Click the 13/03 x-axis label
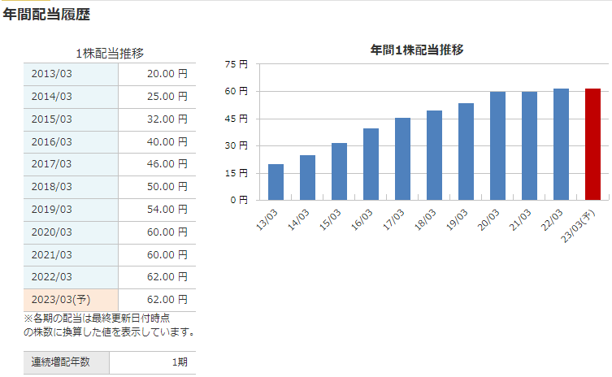Viewport: 612px width, 377px height. tap(267, 219)
